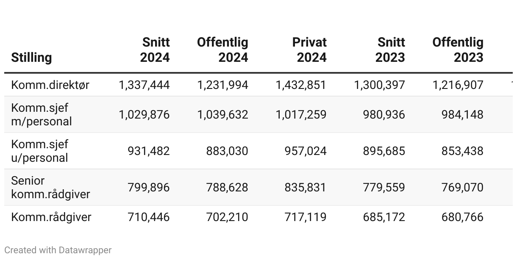Image resolution: width=517 pixels, height=260 pixels.
Task: Click the Snitt 2023 column header
Action: pyautogui.click(x=390, y=50)
